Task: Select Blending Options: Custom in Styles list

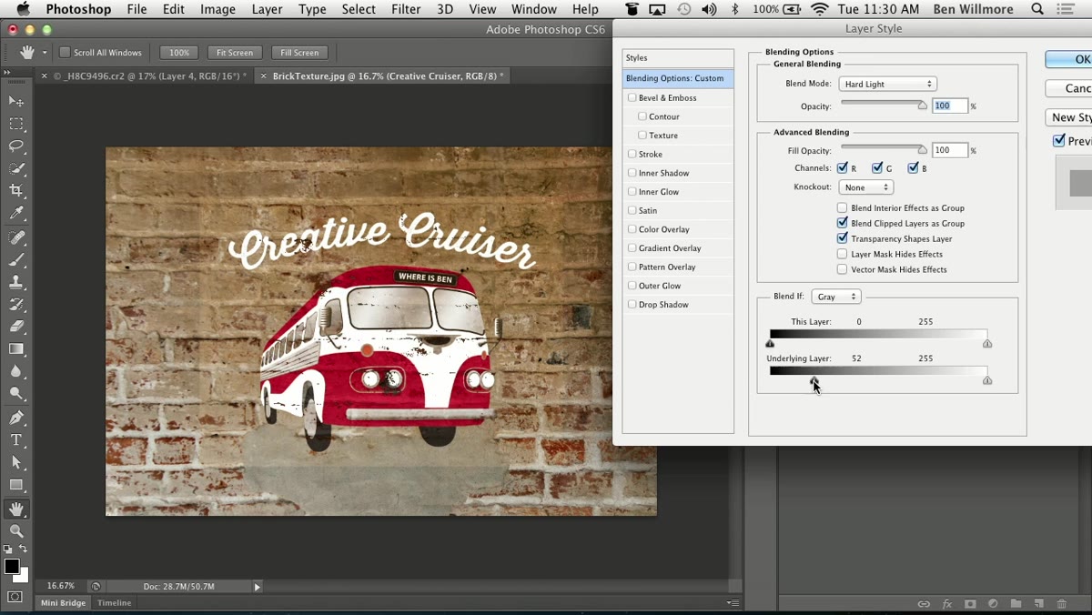Action: click(x=678, y=78)
